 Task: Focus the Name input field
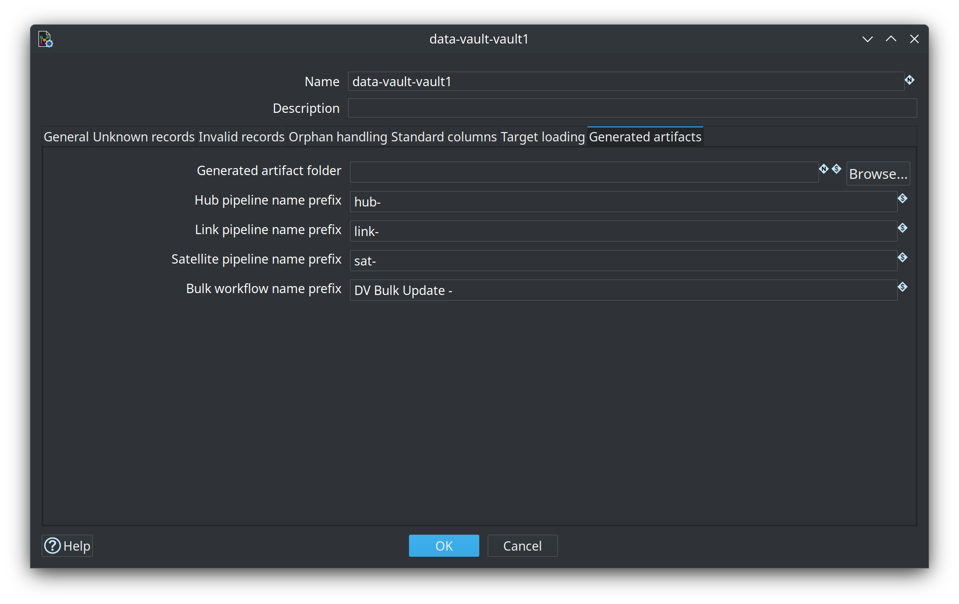626,81
